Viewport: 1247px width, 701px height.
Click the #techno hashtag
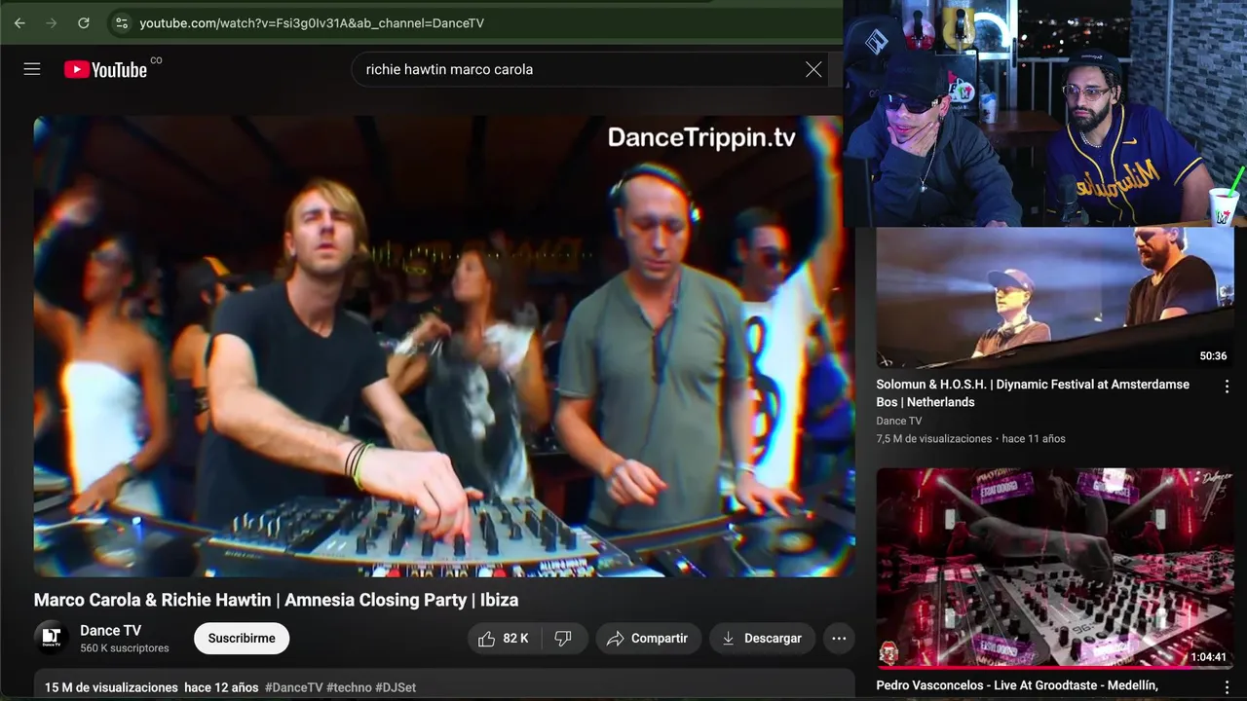(x=349, y=687)
